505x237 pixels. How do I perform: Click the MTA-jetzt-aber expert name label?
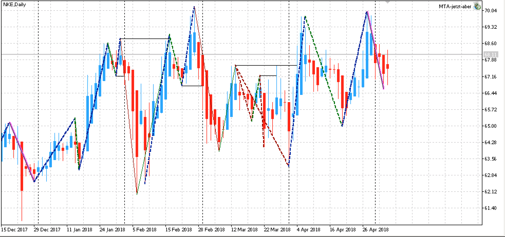click(x=455, y=7)
